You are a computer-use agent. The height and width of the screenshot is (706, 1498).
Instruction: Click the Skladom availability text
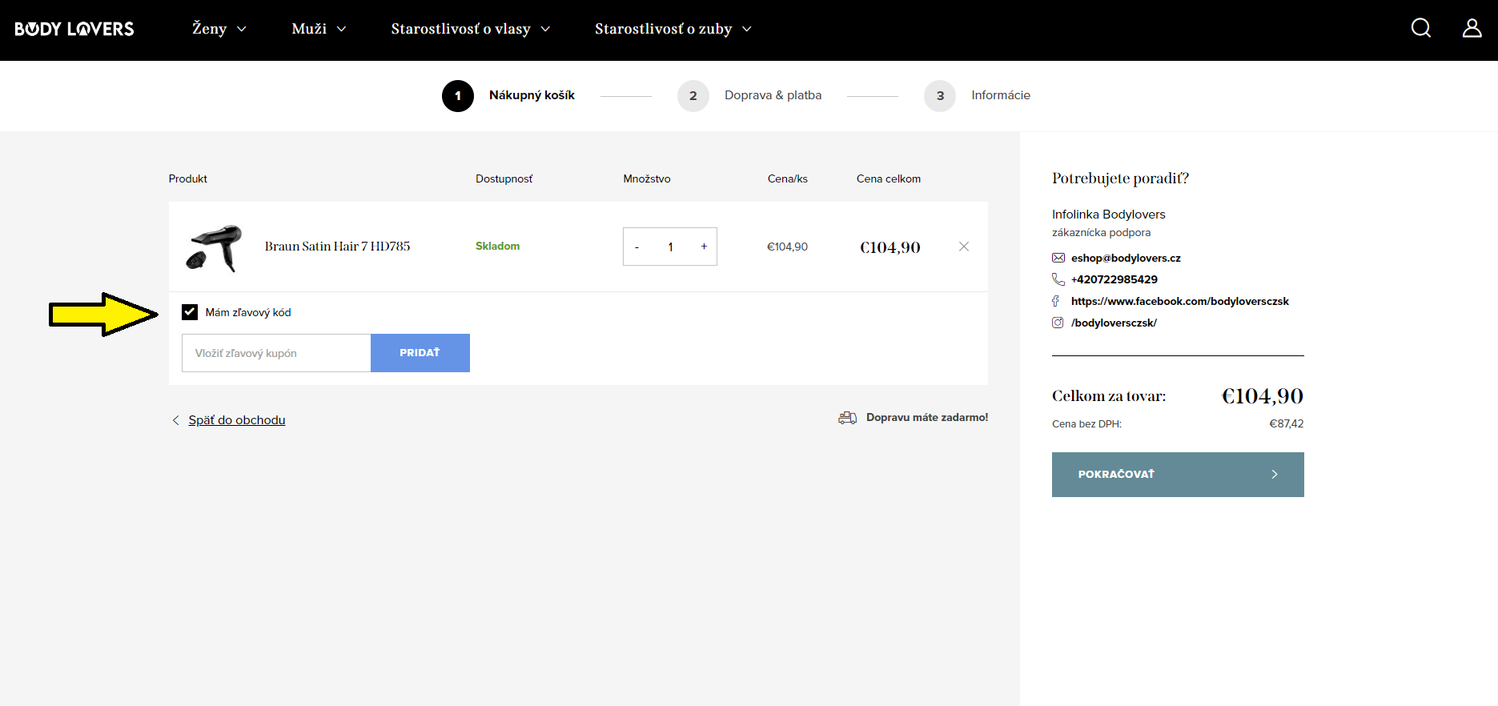pos(497,246)
